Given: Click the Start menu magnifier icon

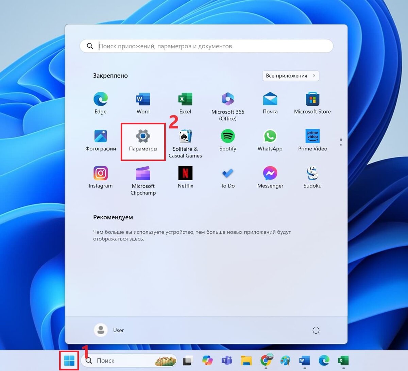Looking at the screenshot, I should [x=90, y=46].
